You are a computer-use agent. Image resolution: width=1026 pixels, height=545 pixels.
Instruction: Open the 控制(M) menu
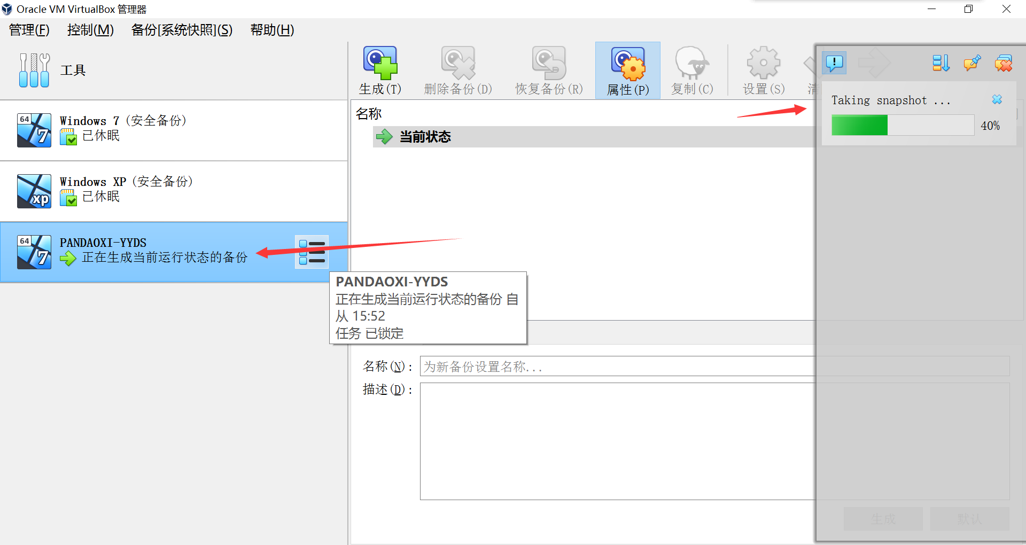[90, 30]
